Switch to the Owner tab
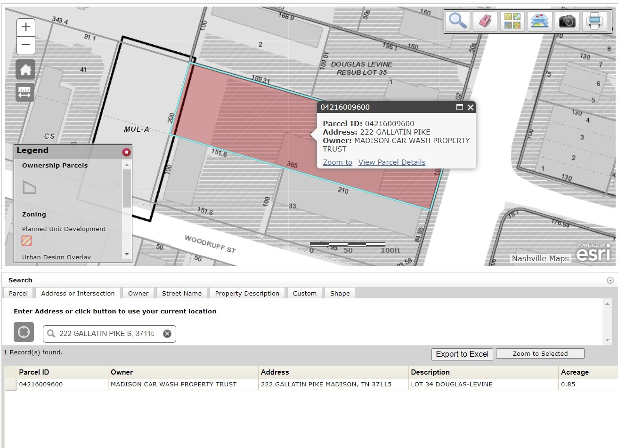 (138, 293)
